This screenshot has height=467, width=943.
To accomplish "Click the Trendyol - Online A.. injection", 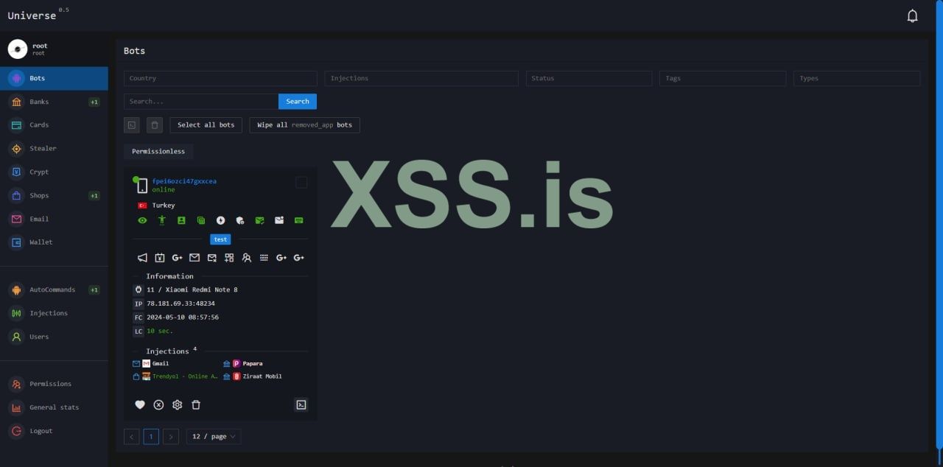I will point(176,376).
